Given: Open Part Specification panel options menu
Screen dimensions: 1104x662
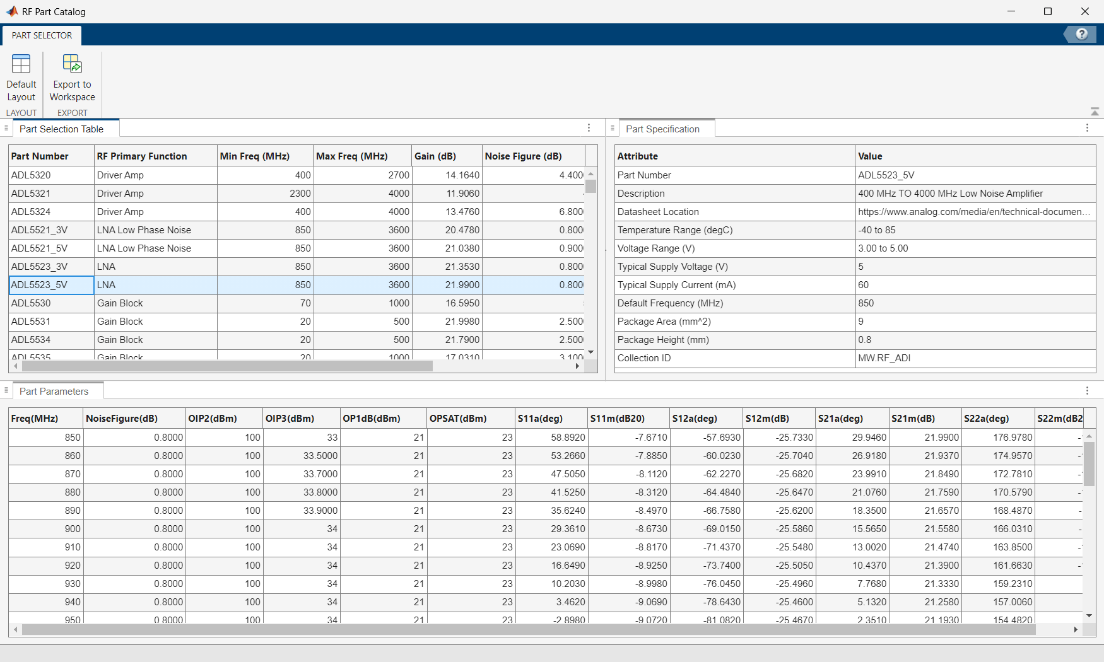Looking at the screenshot, I should 1087,128.
